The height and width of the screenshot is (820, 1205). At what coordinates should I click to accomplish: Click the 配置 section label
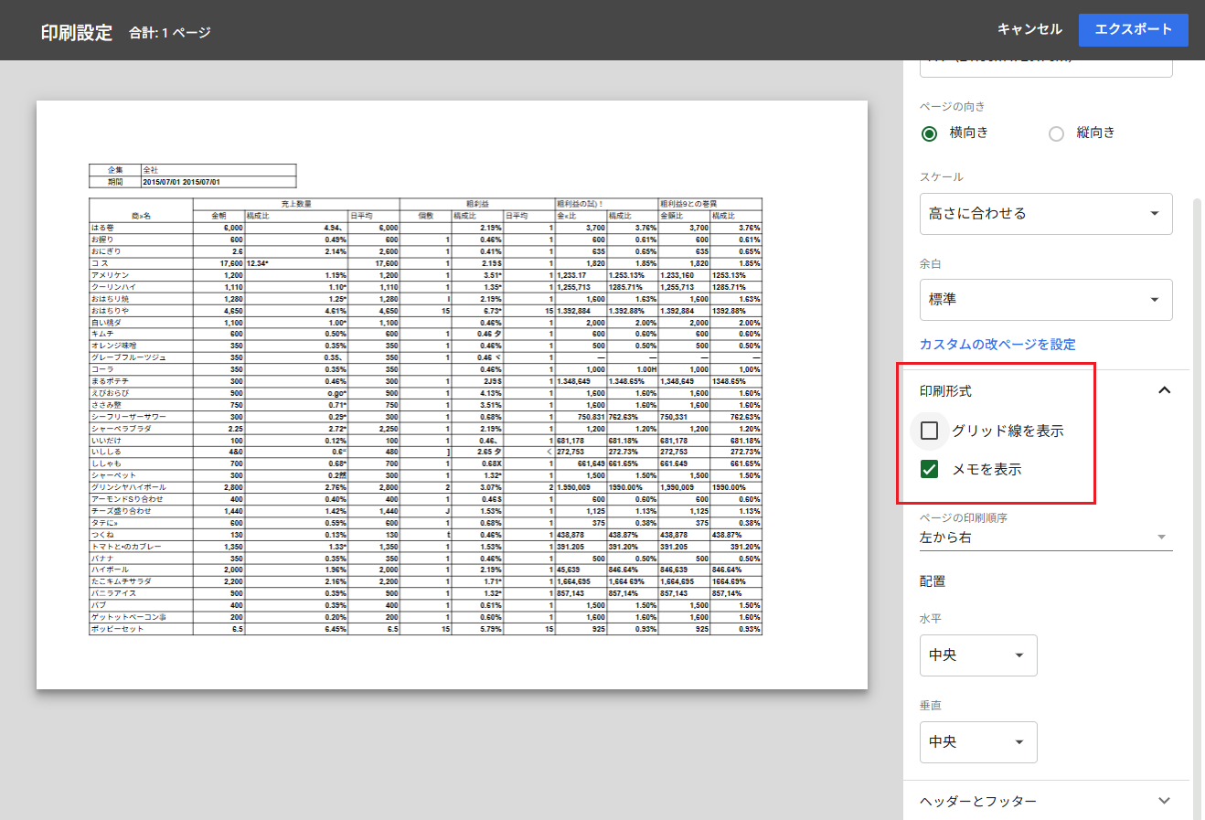click(x=933, y=581)
